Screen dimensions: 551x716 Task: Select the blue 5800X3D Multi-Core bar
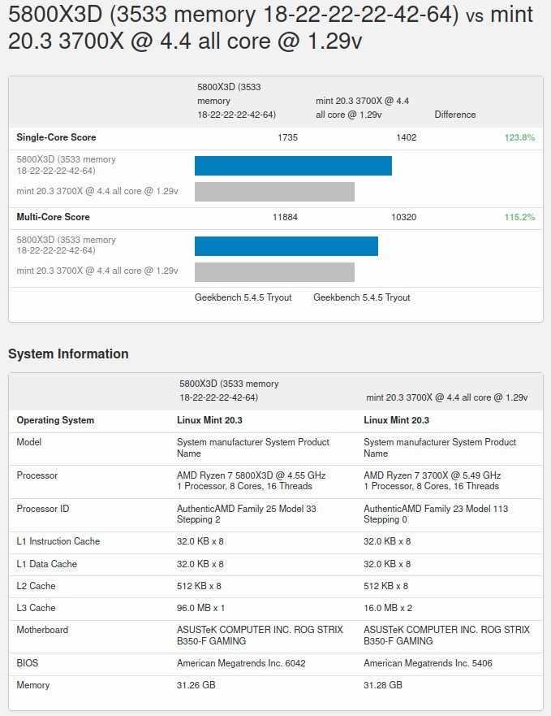tap(286, 245)
